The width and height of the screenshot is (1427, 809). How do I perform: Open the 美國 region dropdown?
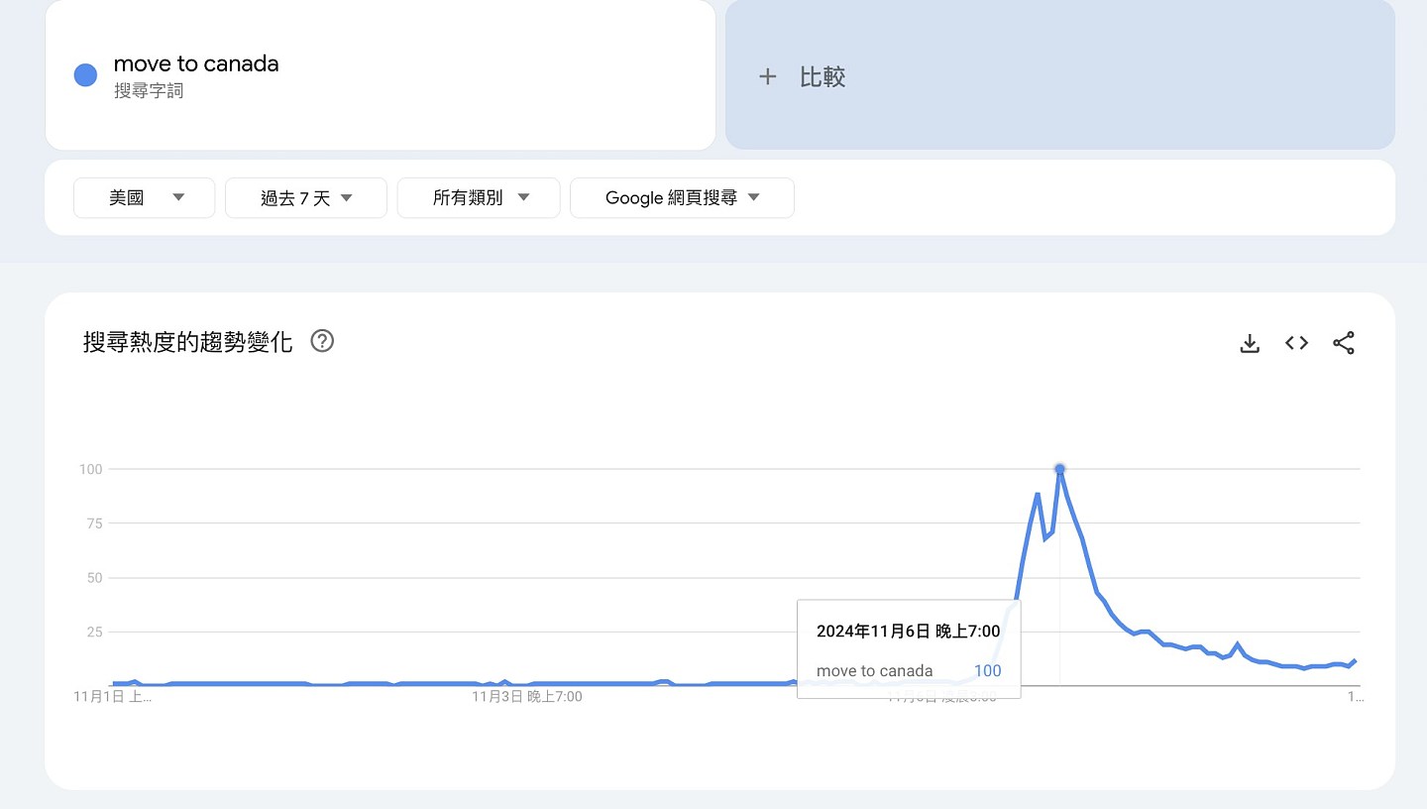(145, 197)
